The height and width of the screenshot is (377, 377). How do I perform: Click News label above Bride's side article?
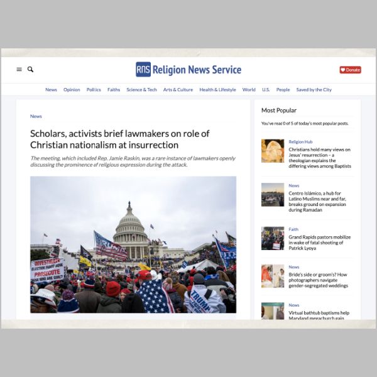click(294, 267)
